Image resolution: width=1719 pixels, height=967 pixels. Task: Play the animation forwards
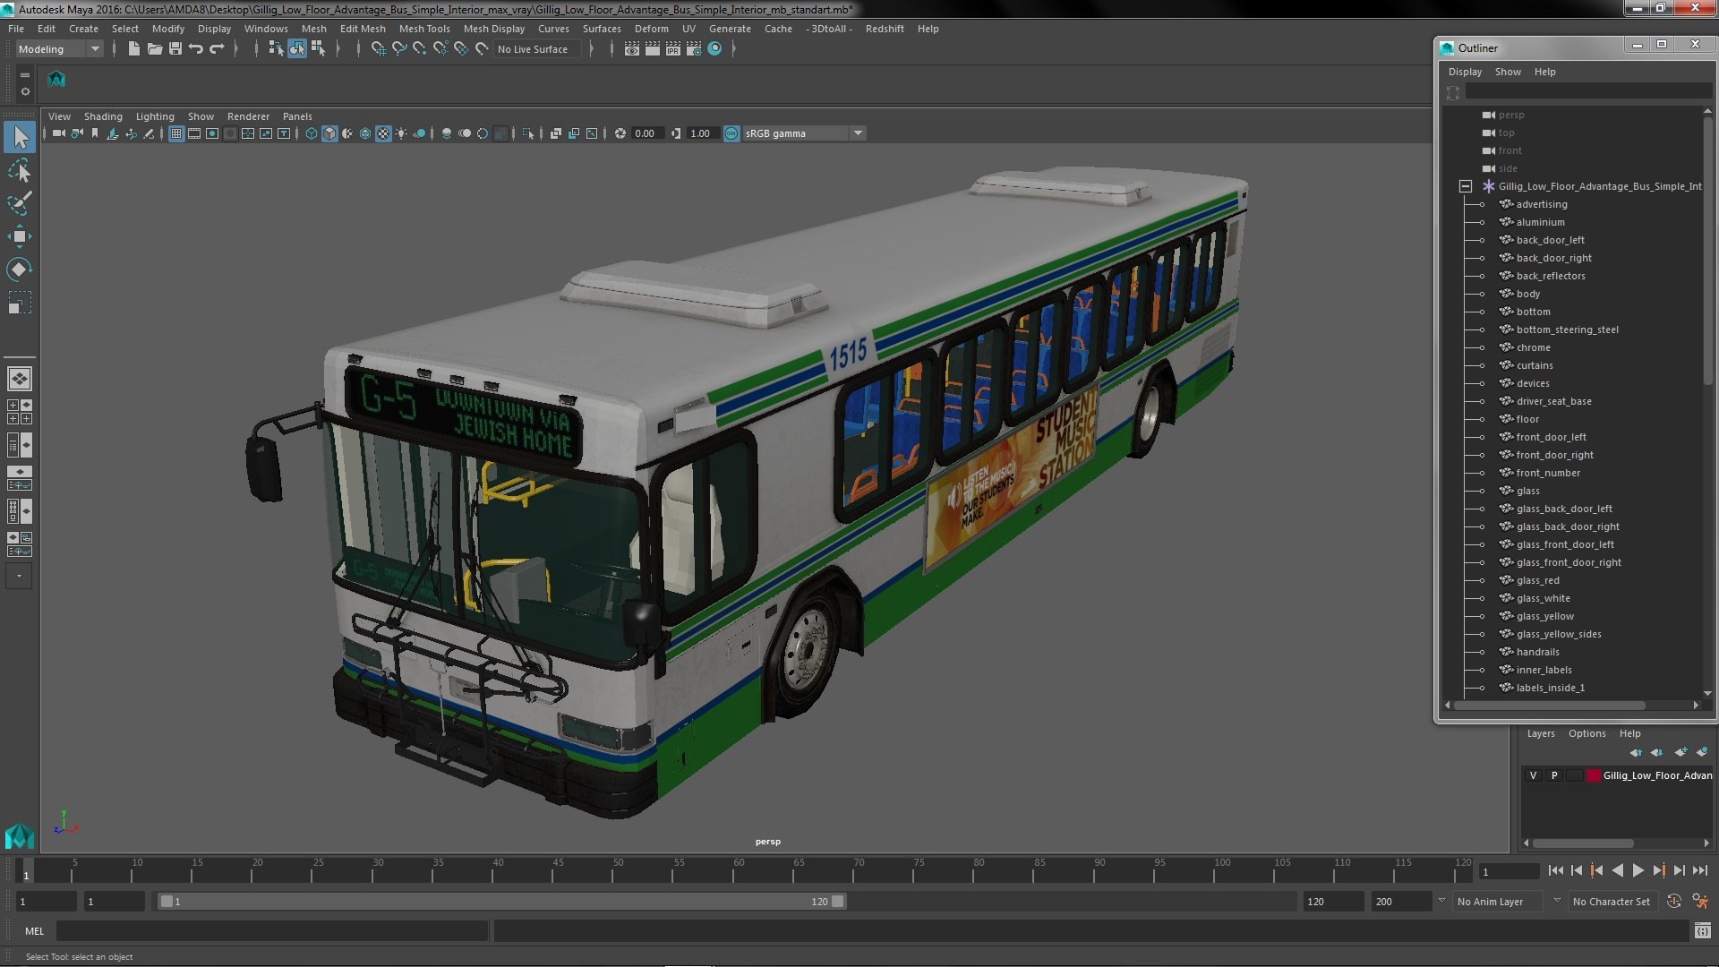point(1638,870)
